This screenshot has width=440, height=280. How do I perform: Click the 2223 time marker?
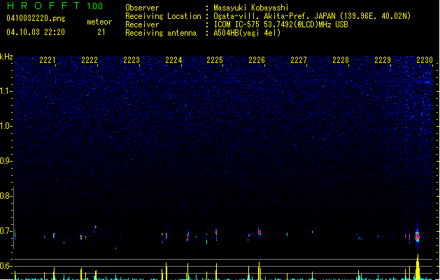[132, 60]
